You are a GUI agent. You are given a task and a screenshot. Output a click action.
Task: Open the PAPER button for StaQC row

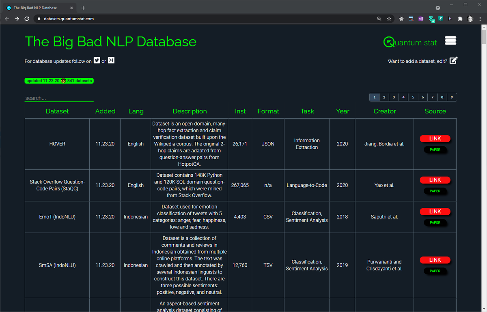435,191
